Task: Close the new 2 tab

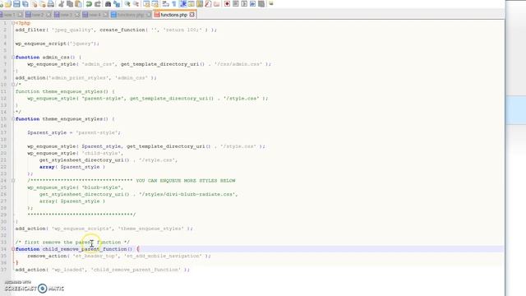Action: [49, 15]
